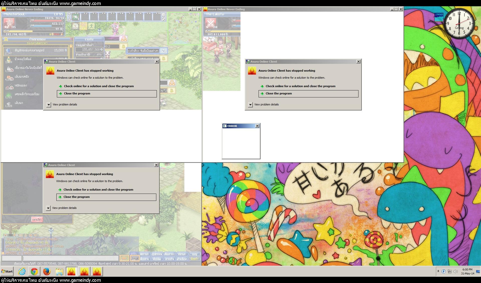
Task: Open the Start menu
Action: pyautogui.click(x=7, y=271)
